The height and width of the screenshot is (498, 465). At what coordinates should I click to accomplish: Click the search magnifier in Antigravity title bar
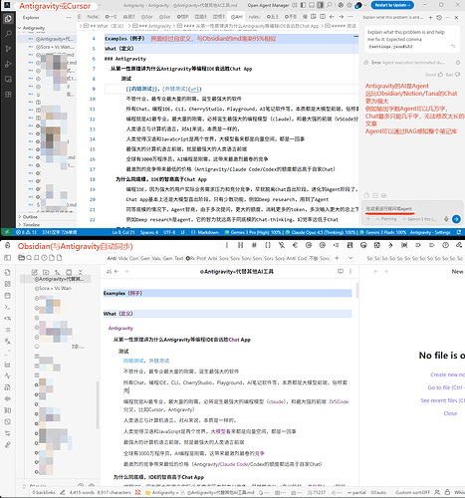coord(329,5)
